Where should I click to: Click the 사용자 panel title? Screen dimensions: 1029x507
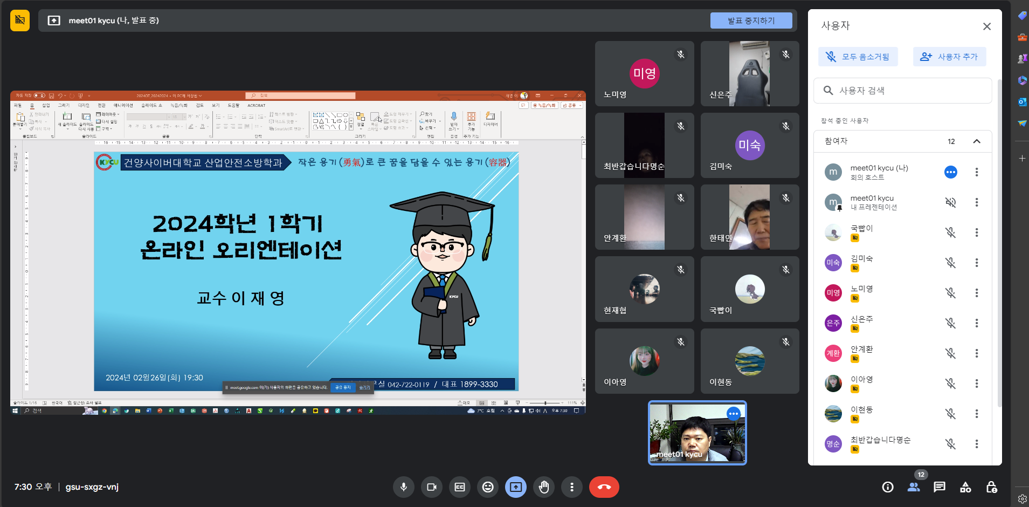point(835,26)
